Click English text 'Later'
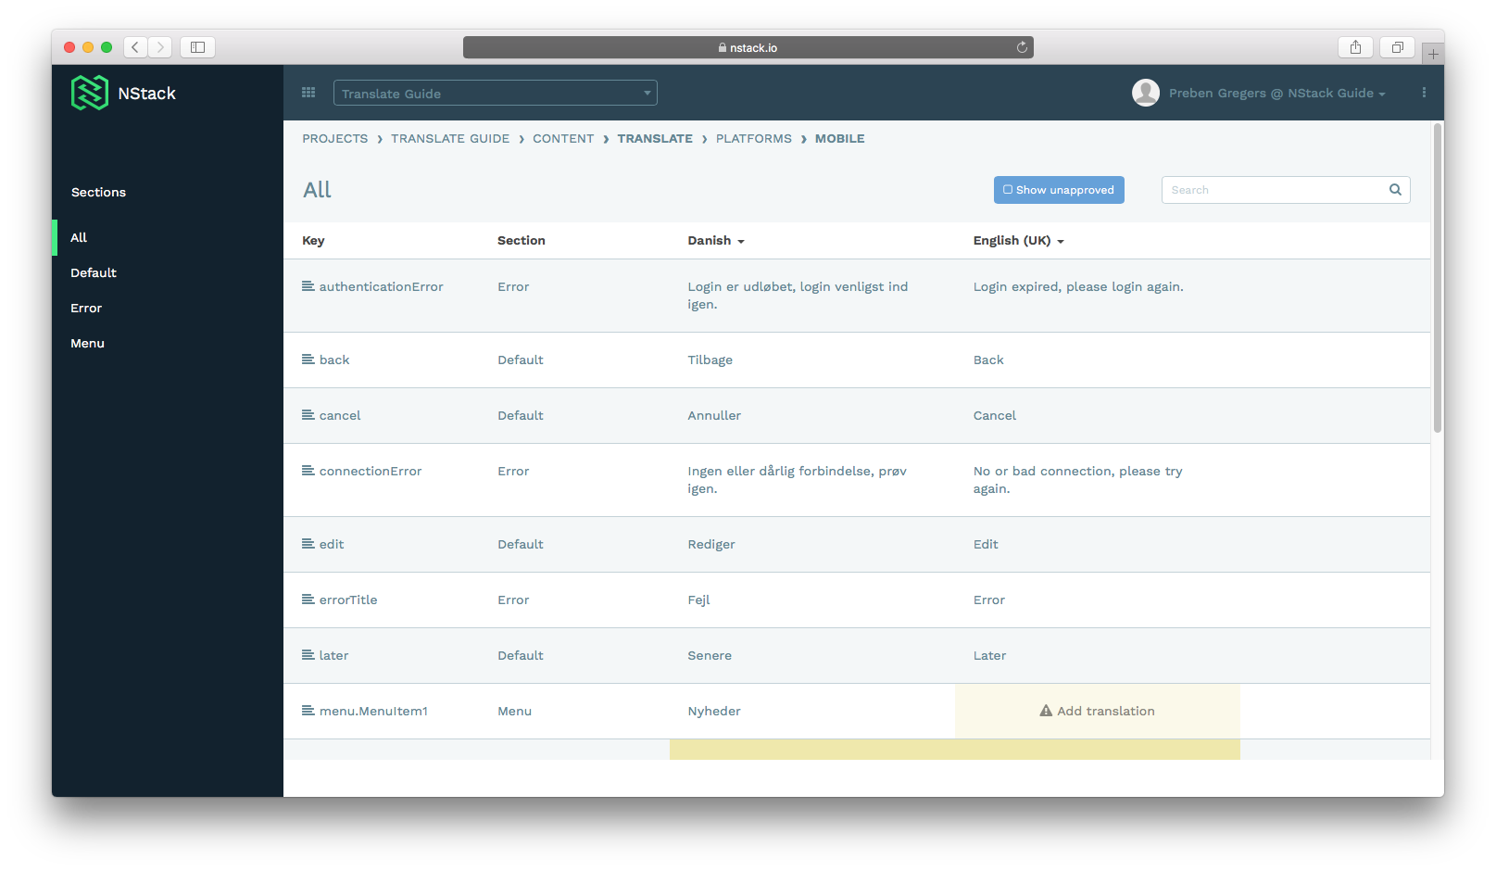The image size is (1496, 871). pyautogui.click(x=989, y=655)
